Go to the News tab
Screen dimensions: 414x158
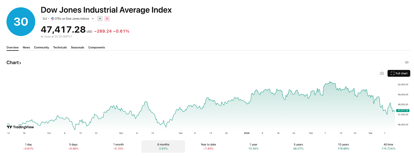pos(26,48)
